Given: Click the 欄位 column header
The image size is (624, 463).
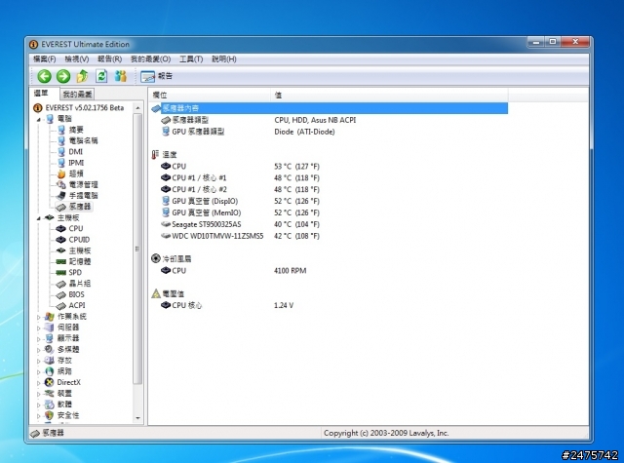Looking at the screenshot, I should point(210,96).
